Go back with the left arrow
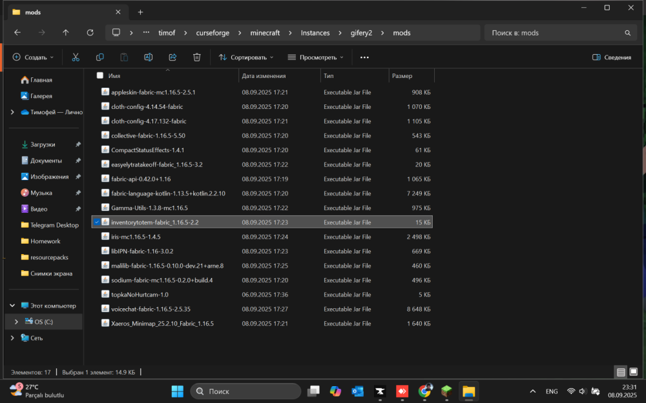The height and width of the screenshot is (403, 646). (x=17, y=32)
